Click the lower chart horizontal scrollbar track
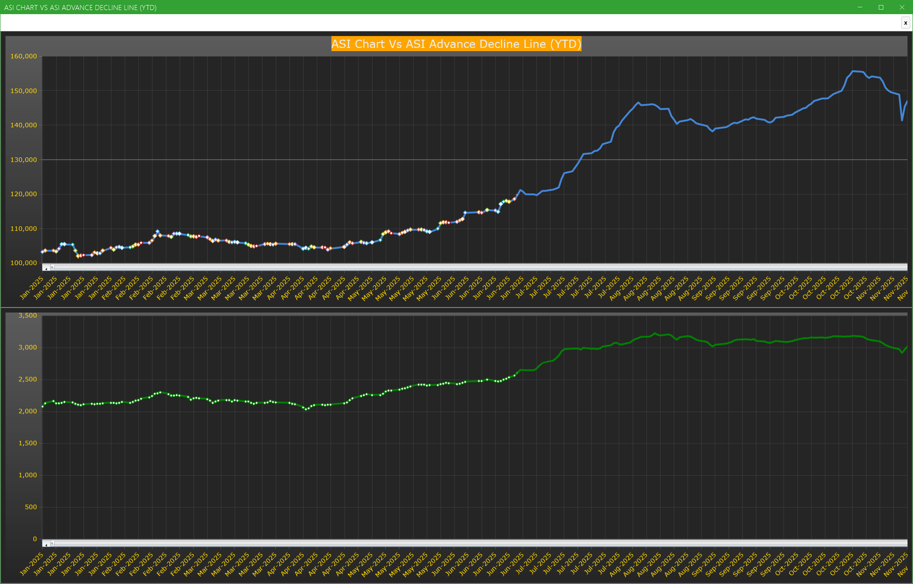This screenshot has width=913, height=584. pos(456,543)
